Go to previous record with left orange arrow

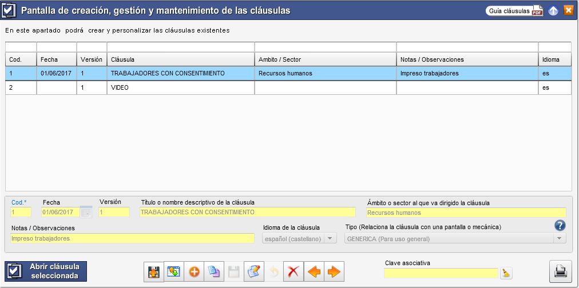point(314,272)
